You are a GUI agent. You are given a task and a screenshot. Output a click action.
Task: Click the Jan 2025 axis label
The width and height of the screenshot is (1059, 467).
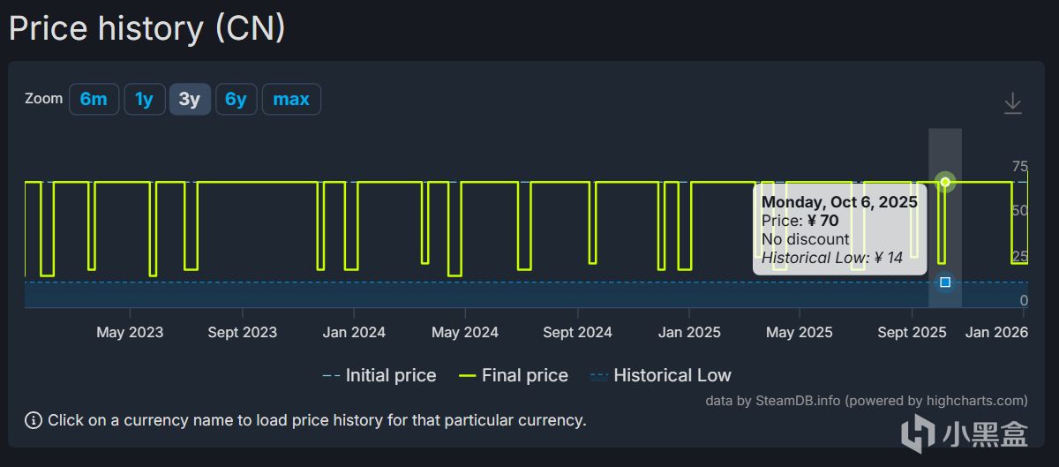point(689,332)
